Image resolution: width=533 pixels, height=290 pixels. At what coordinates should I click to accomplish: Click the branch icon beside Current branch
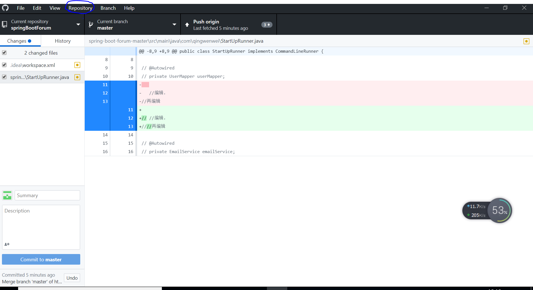tap(91, 25)
